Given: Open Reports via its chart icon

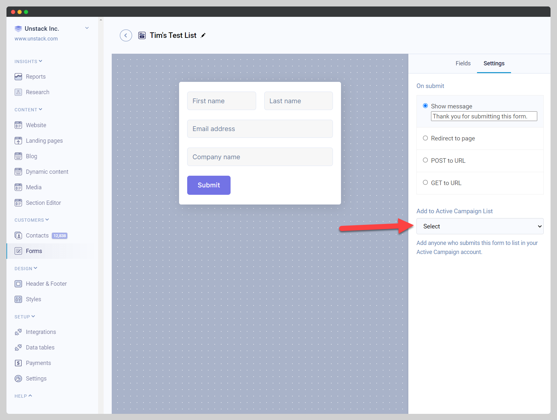Looking at the screenshot, I should [18, 77].
